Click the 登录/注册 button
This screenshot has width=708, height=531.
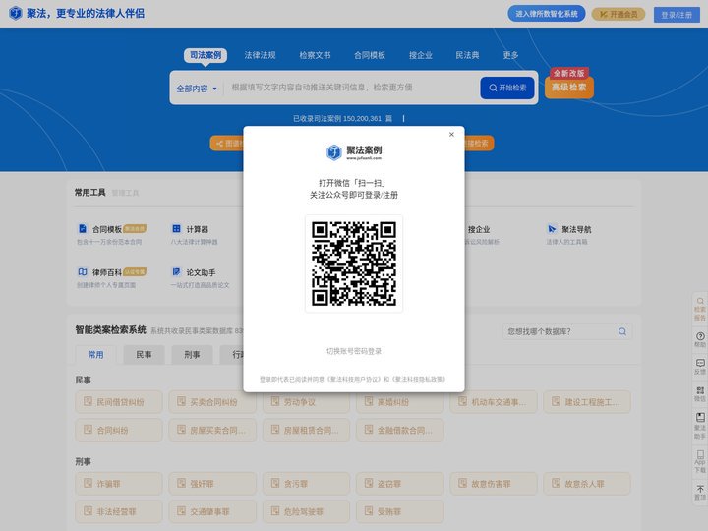pyautogui.click(x=677, y=15)
